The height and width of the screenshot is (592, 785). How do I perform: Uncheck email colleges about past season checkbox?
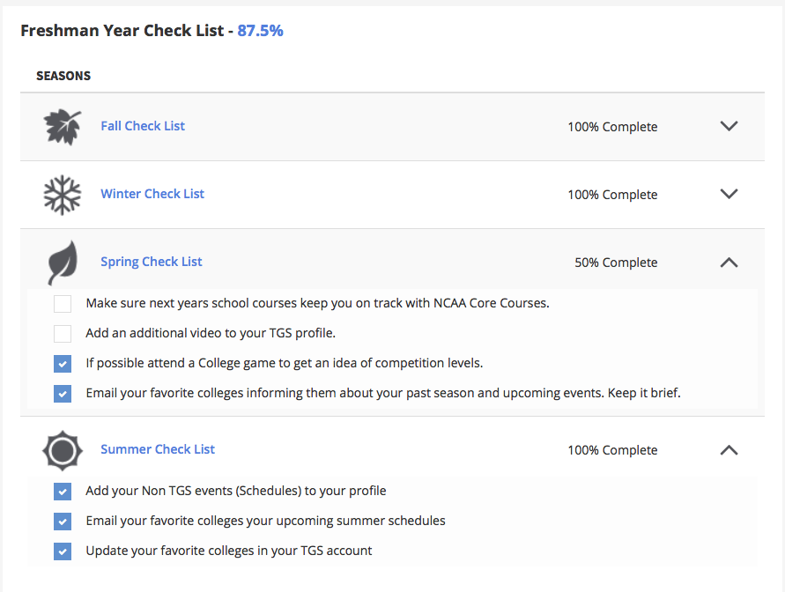click(x=63, y=394)
